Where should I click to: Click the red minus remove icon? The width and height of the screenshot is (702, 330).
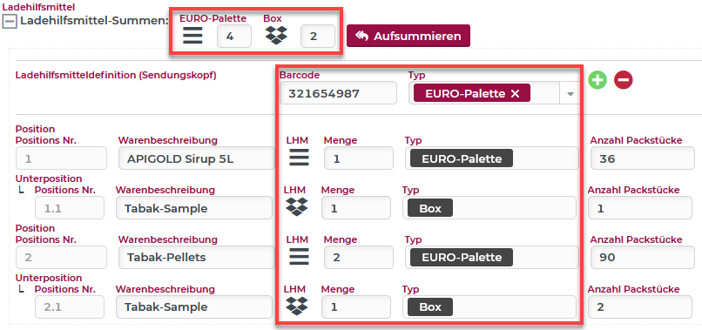coord(624,80)
